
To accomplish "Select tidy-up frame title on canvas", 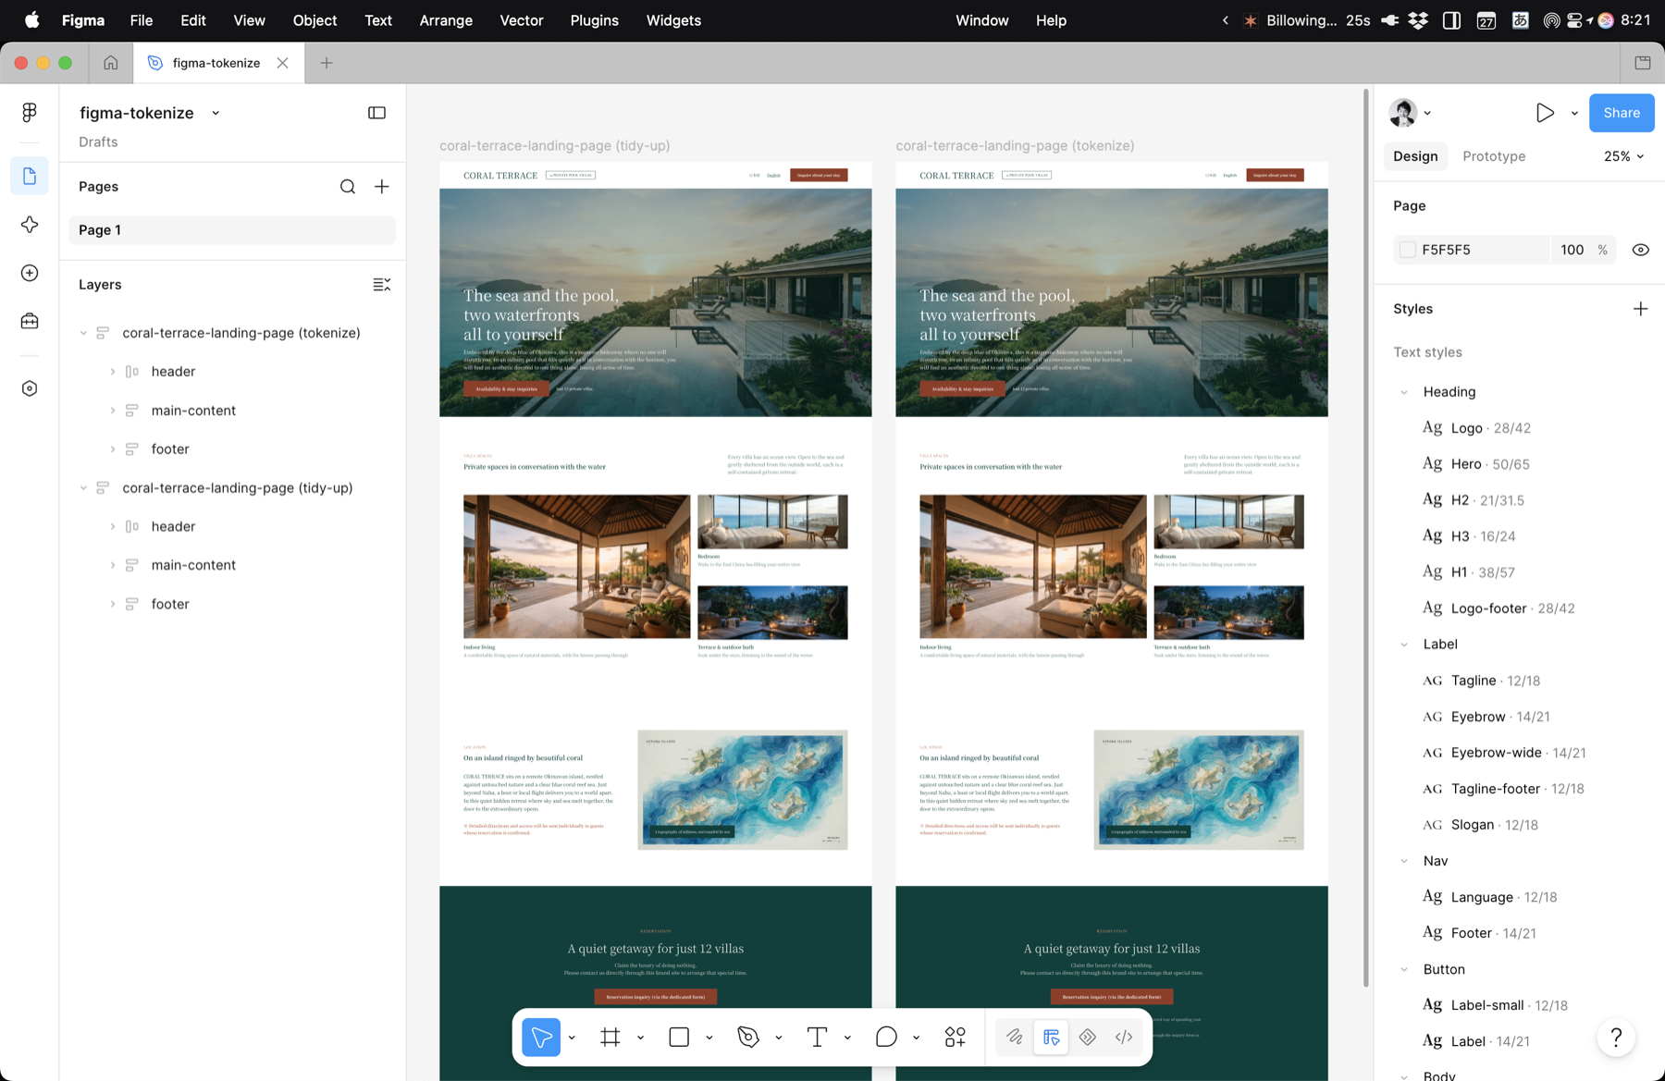I will pos(555,145).
